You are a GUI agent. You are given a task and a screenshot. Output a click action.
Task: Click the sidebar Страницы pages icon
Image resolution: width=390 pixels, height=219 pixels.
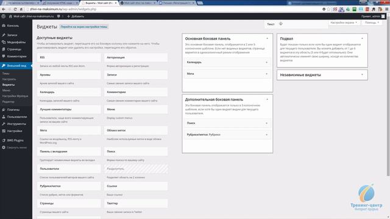(x=4, y=49)
